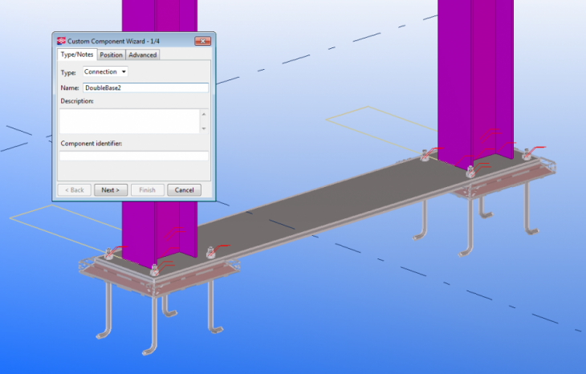Click the greyed-out Finish button
The height and width of the screenshot is (374, 586).
[x=147, y=190]
